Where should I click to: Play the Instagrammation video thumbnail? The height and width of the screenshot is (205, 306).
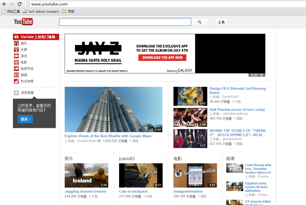tap(195, 175)
